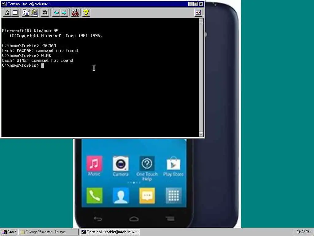The width and height of the screenshot is (314, 236).
Task: Click the "bash: PACMAN: command not found" line
Action: point(40,51)
